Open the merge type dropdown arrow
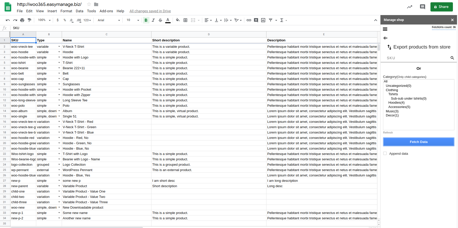 pyautogui.click(x=199, y=20)
